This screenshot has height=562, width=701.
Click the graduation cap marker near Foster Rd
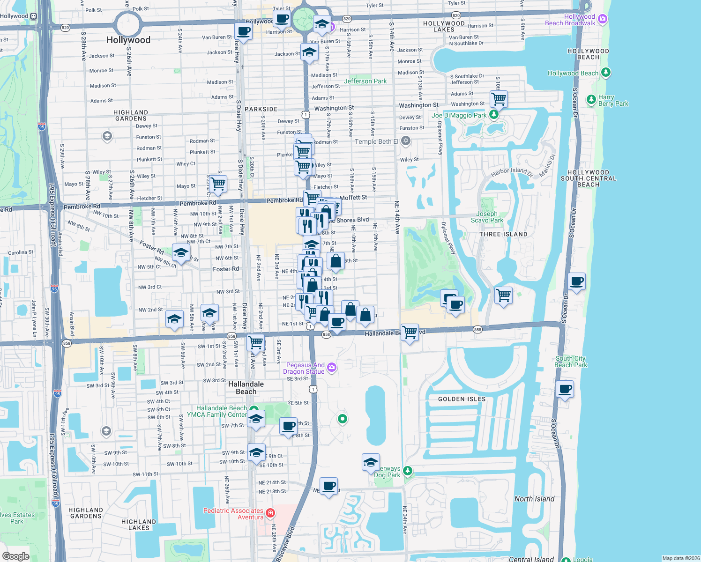click(x=181, y=253)
